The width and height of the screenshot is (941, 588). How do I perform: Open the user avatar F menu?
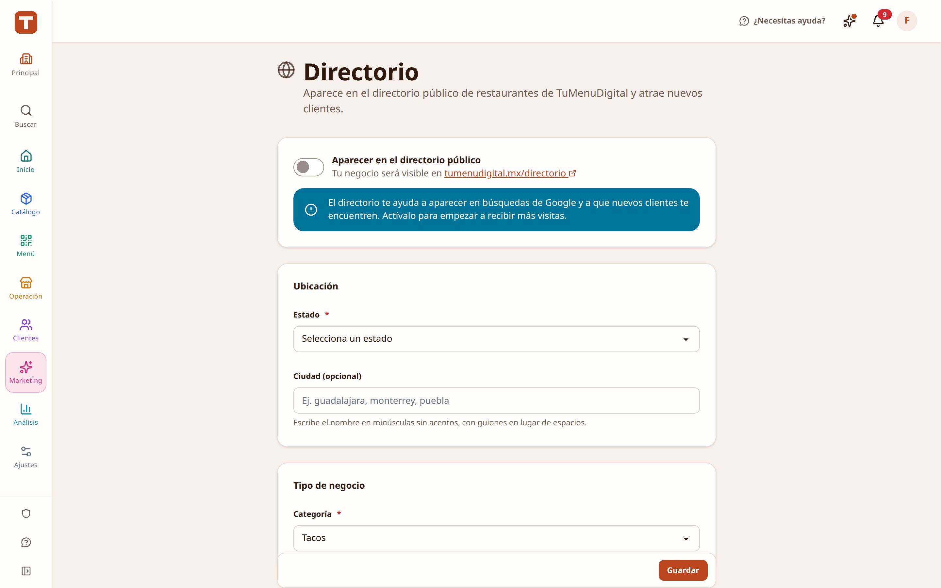click(907, 21)
